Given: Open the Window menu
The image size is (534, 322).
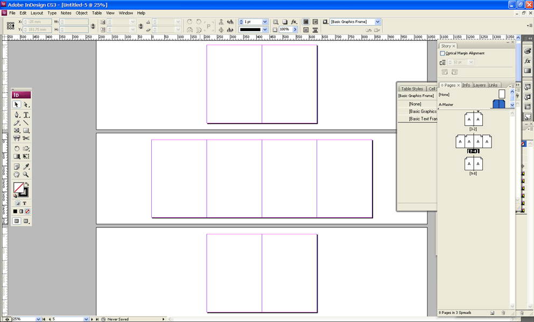Looking at the screenshot, I should pos(125,13).
